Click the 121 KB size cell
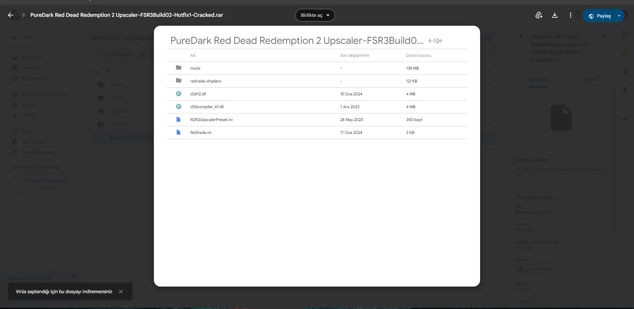Image resolution: width=634 pixels, height=309 pixels. pos(411,81)
